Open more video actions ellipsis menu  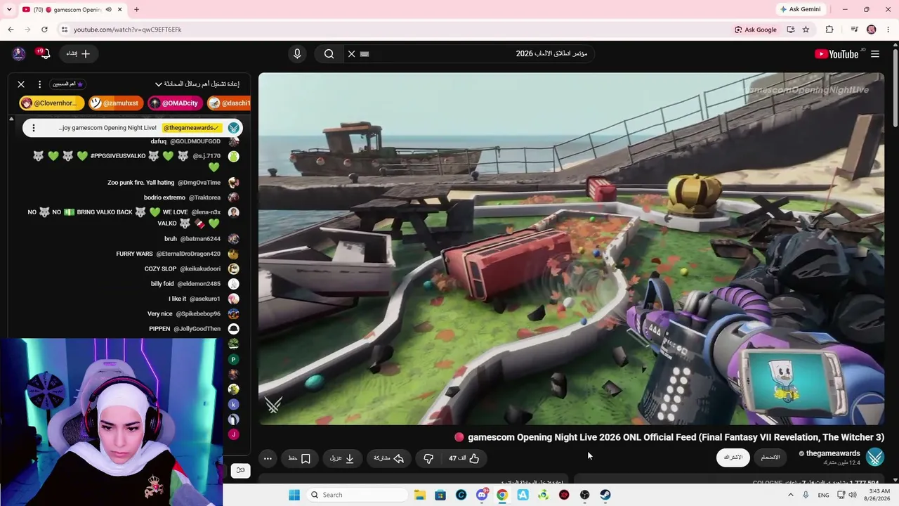(x=268, y=458)
